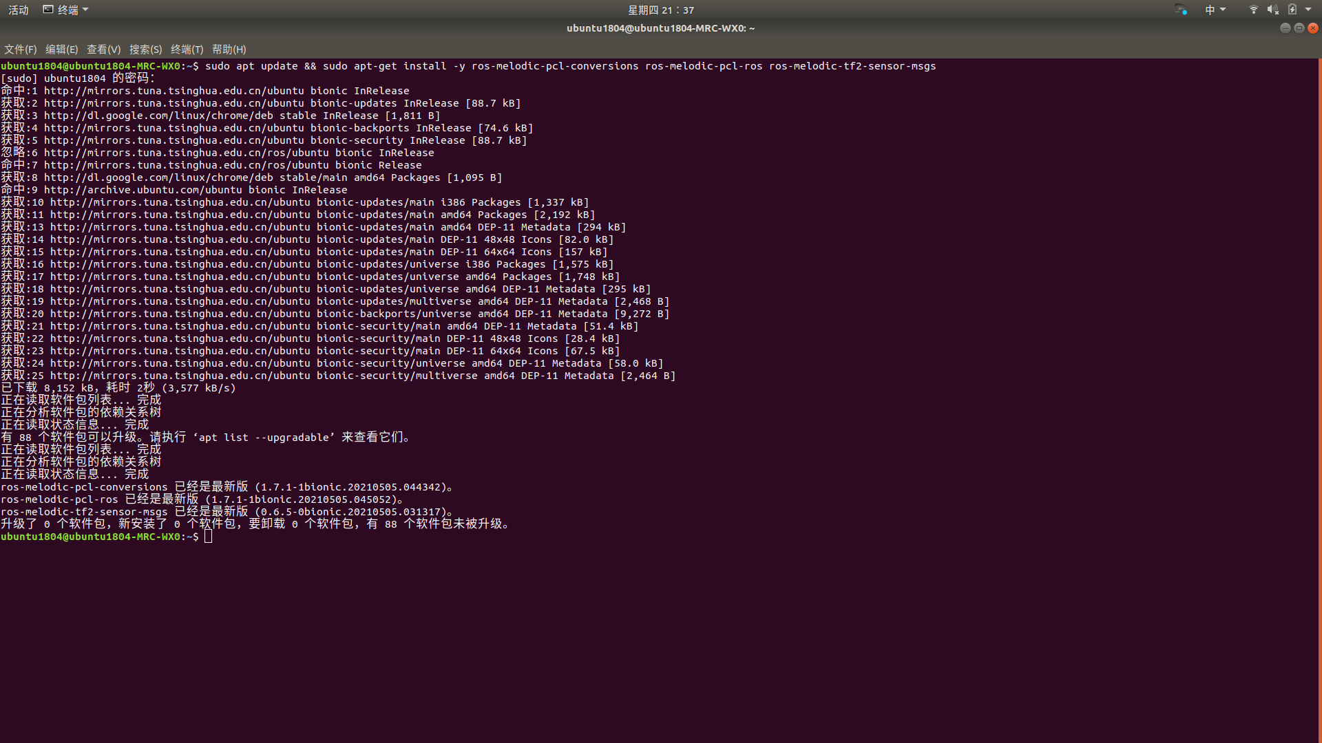Screen dimensions: 1322x743
Task: Click the 活动 activities button
Action: click(x=19, y=10)
